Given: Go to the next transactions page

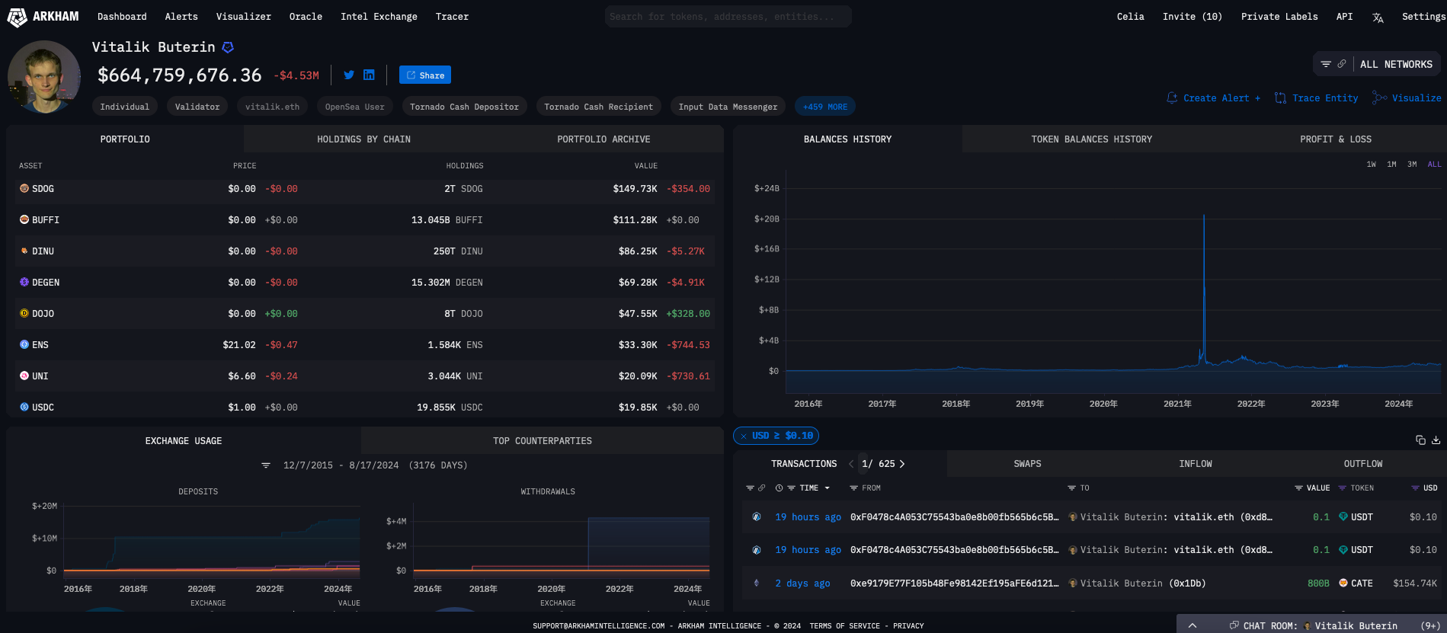Looking at the screenshot, I should (x=902, y=464).
